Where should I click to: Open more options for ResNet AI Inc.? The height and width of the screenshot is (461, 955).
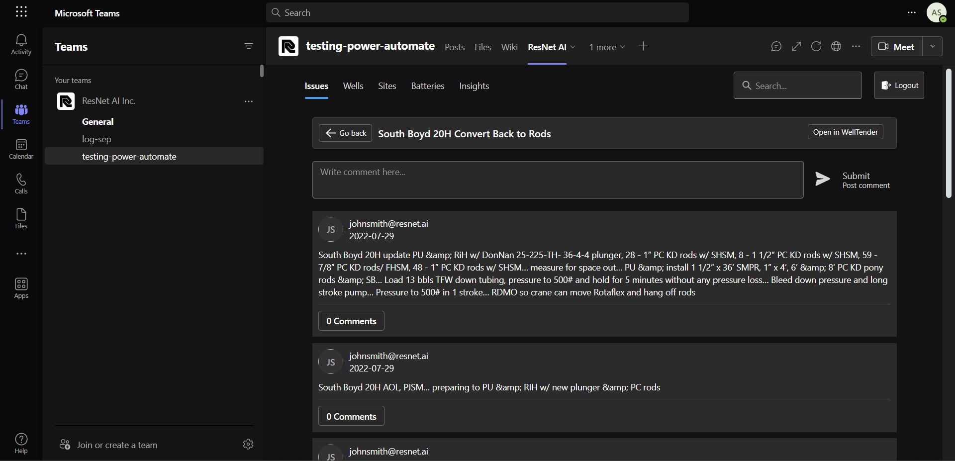249,101
